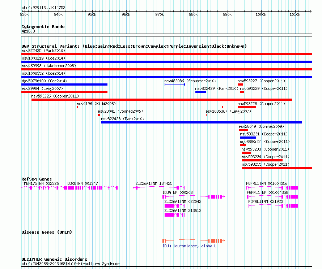The width and height of the screenshot is (322, 269).
Task: Click nsv593229 (Cooper2011) variant label
Action: (264, 88)
